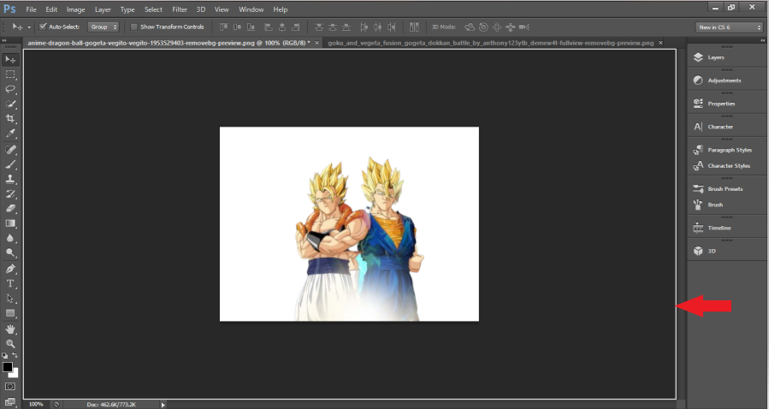Change screen mode from toolbar bottom
The height and width of the screenshot is (409, 769).
(x=10, y=401)
